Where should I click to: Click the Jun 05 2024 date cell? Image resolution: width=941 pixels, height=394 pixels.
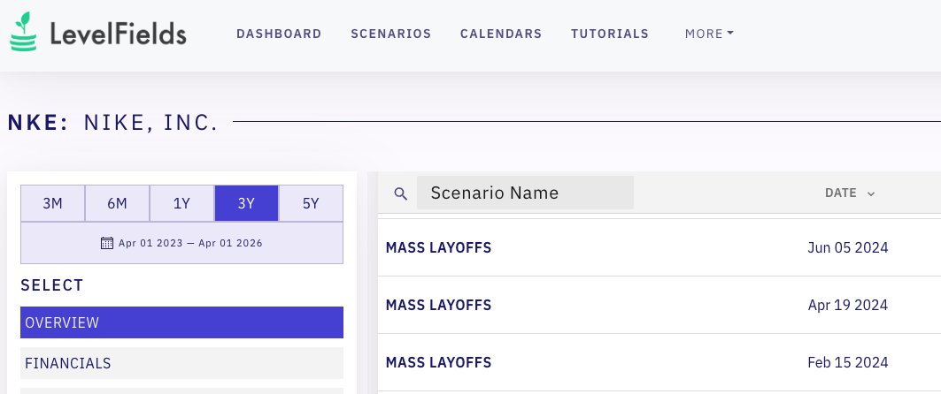(x=848, y=248)
